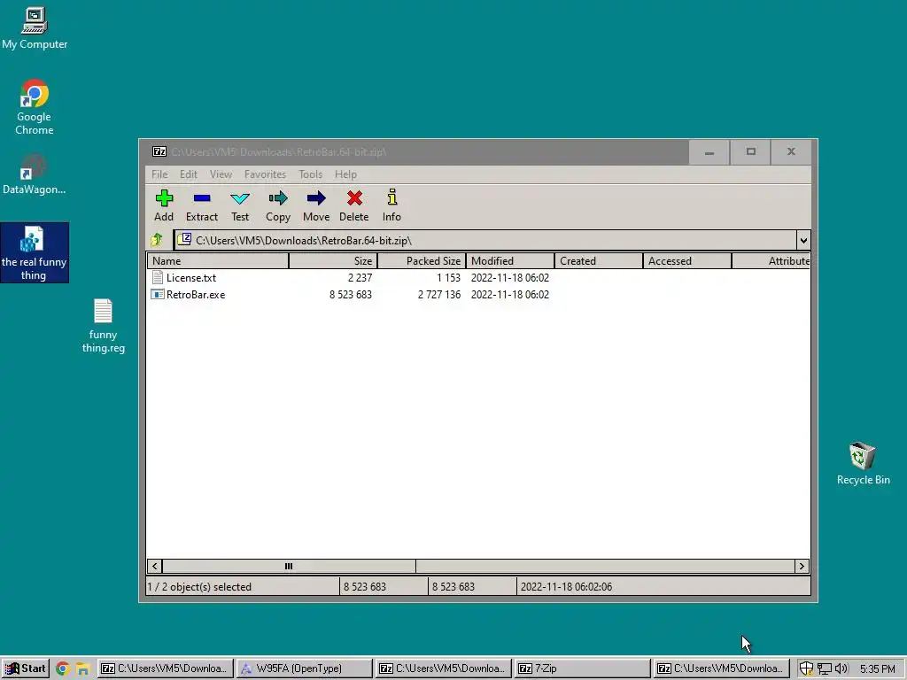Select 'the real funny thing' desktop icon
The image size is (907, 680).
point(35,252)
